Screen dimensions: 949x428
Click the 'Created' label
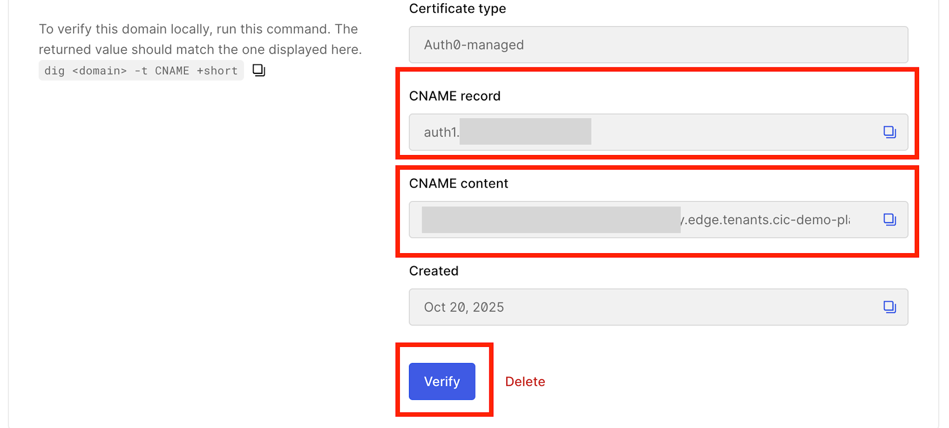(x=434, y=271)
